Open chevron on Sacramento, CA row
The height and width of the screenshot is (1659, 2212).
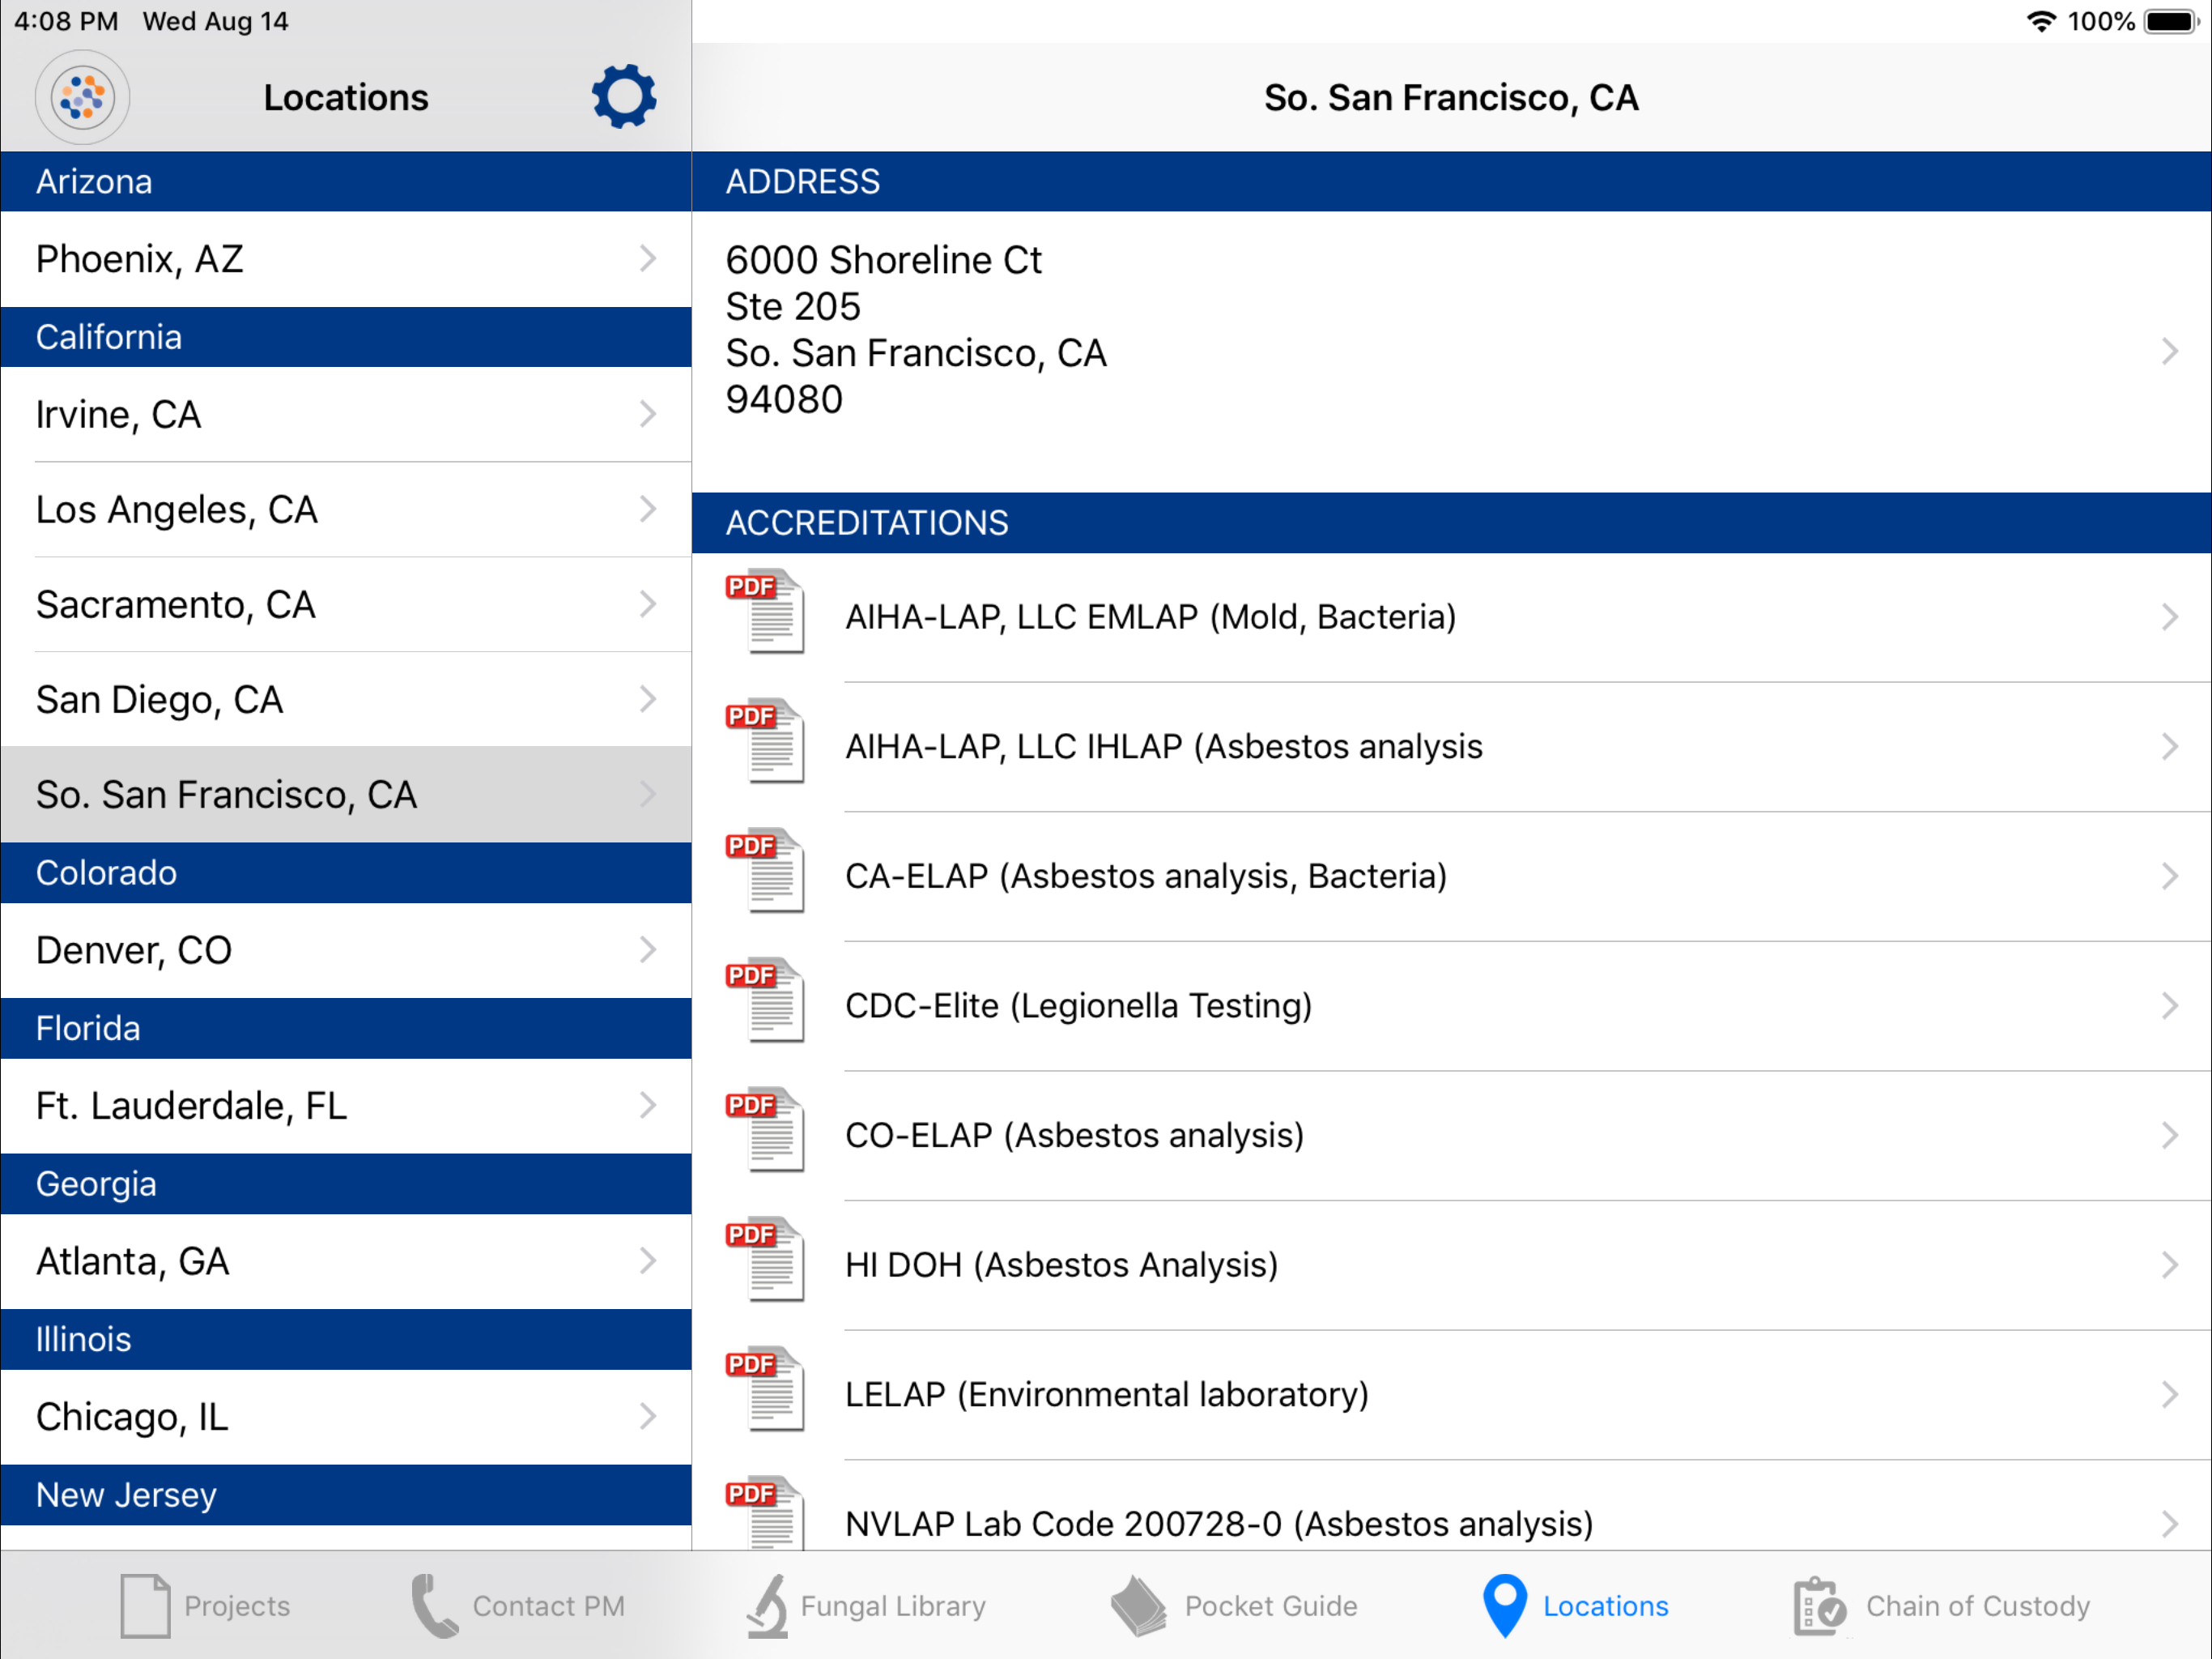tap(648, 603)
